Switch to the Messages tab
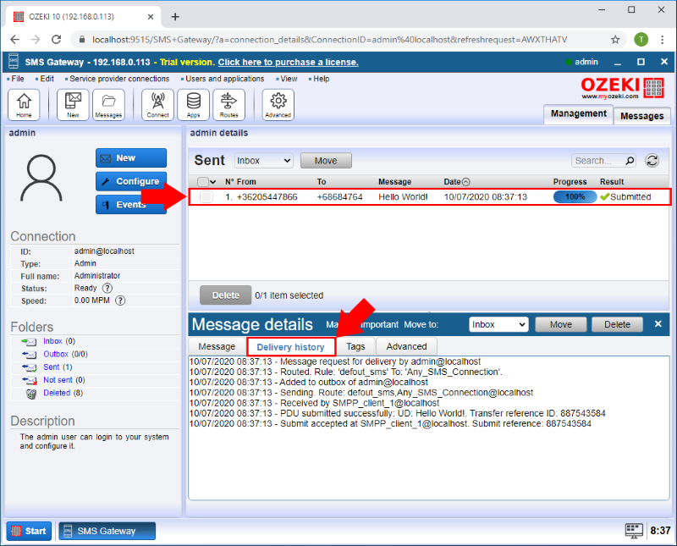Viewport: 677px width, 546px height. [x=642, y=116]
